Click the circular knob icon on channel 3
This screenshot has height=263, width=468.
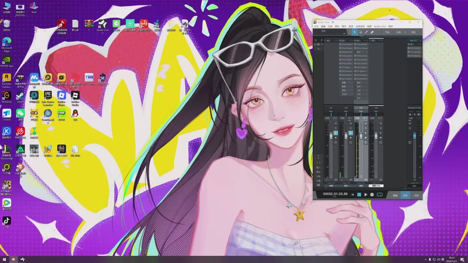pyautogui.click(x=366, y=143)
